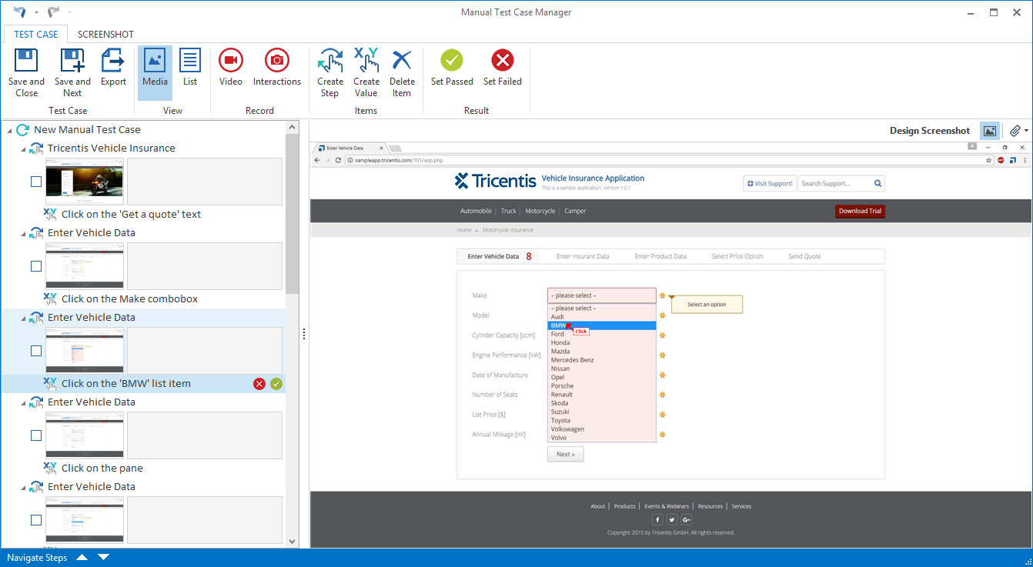Tick checkbox for the selected BMW step

(x=36, y=351)
